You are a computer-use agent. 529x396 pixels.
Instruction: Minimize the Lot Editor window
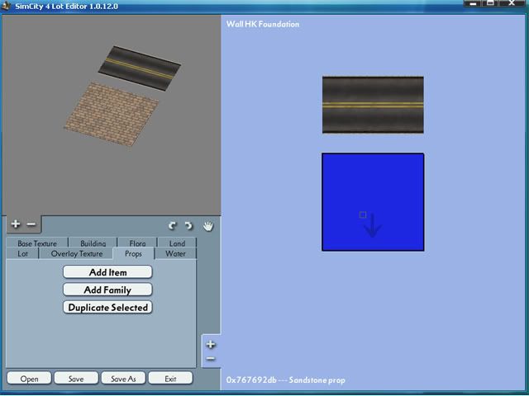(474, 3)
